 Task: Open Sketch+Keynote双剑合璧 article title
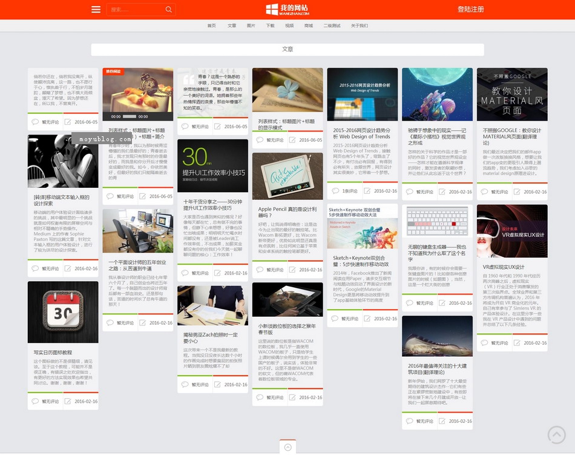[x=361, y=261]
